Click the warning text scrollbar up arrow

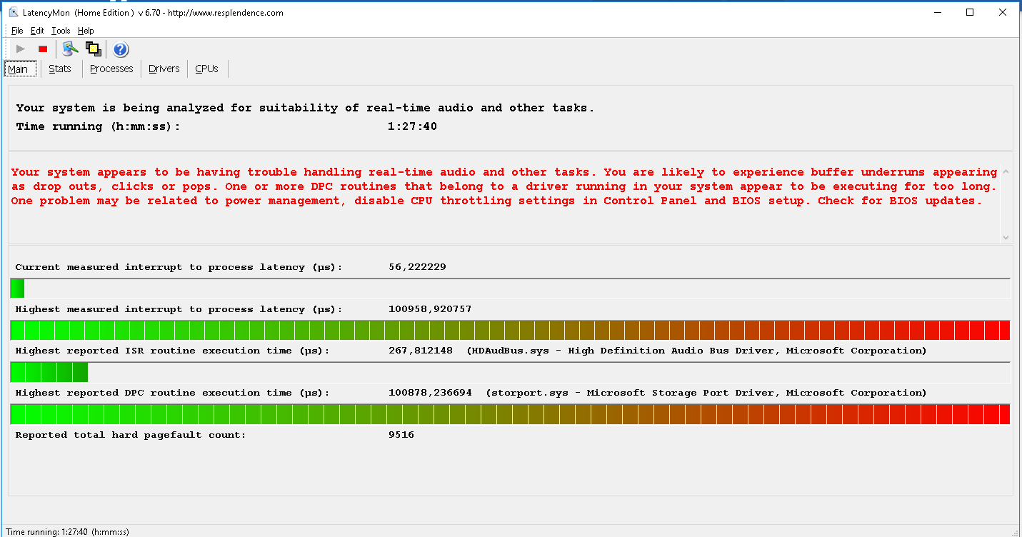pyautogui.click(x=1006, y=172)
